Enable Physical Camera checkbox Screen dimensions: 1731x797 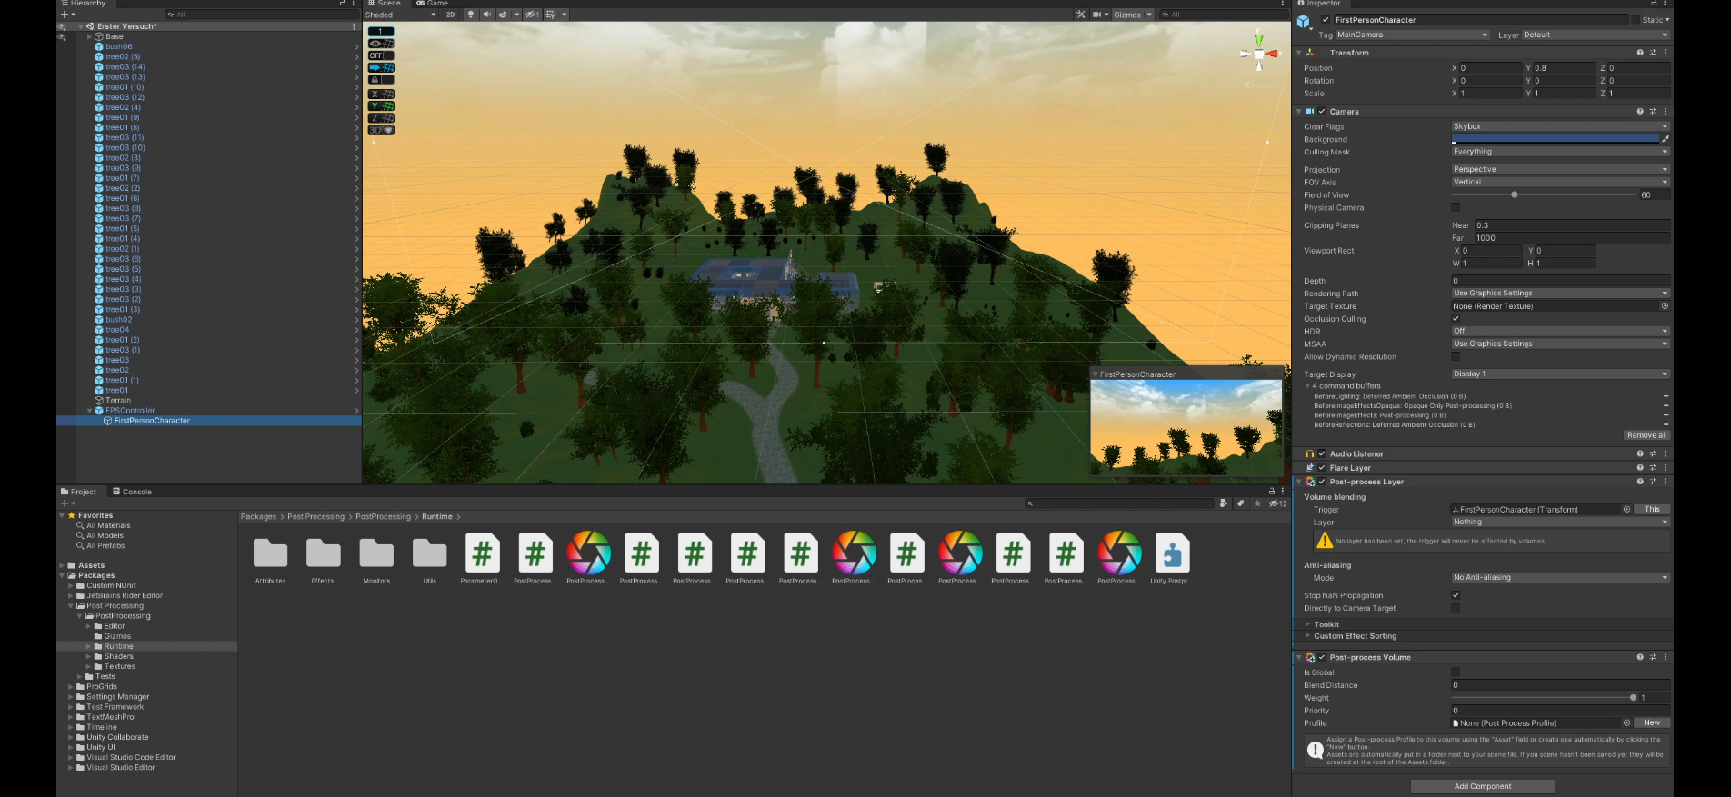[x=1456, y=207]
